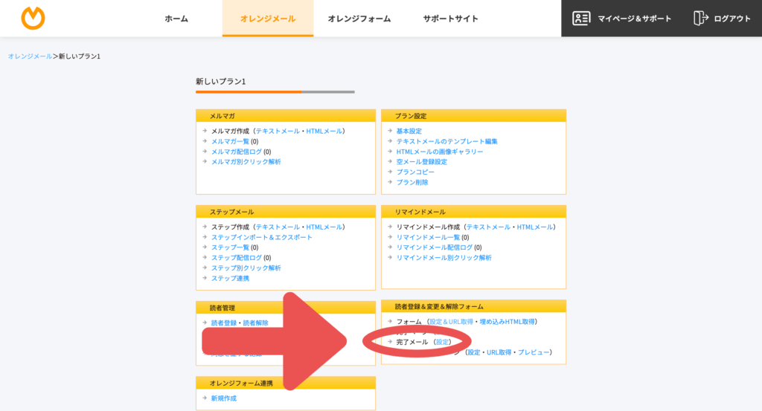Click 新規作成 under オレンジフォーム連携
Viewport: 762px width, 411px height.
click(x=223, y=398)
